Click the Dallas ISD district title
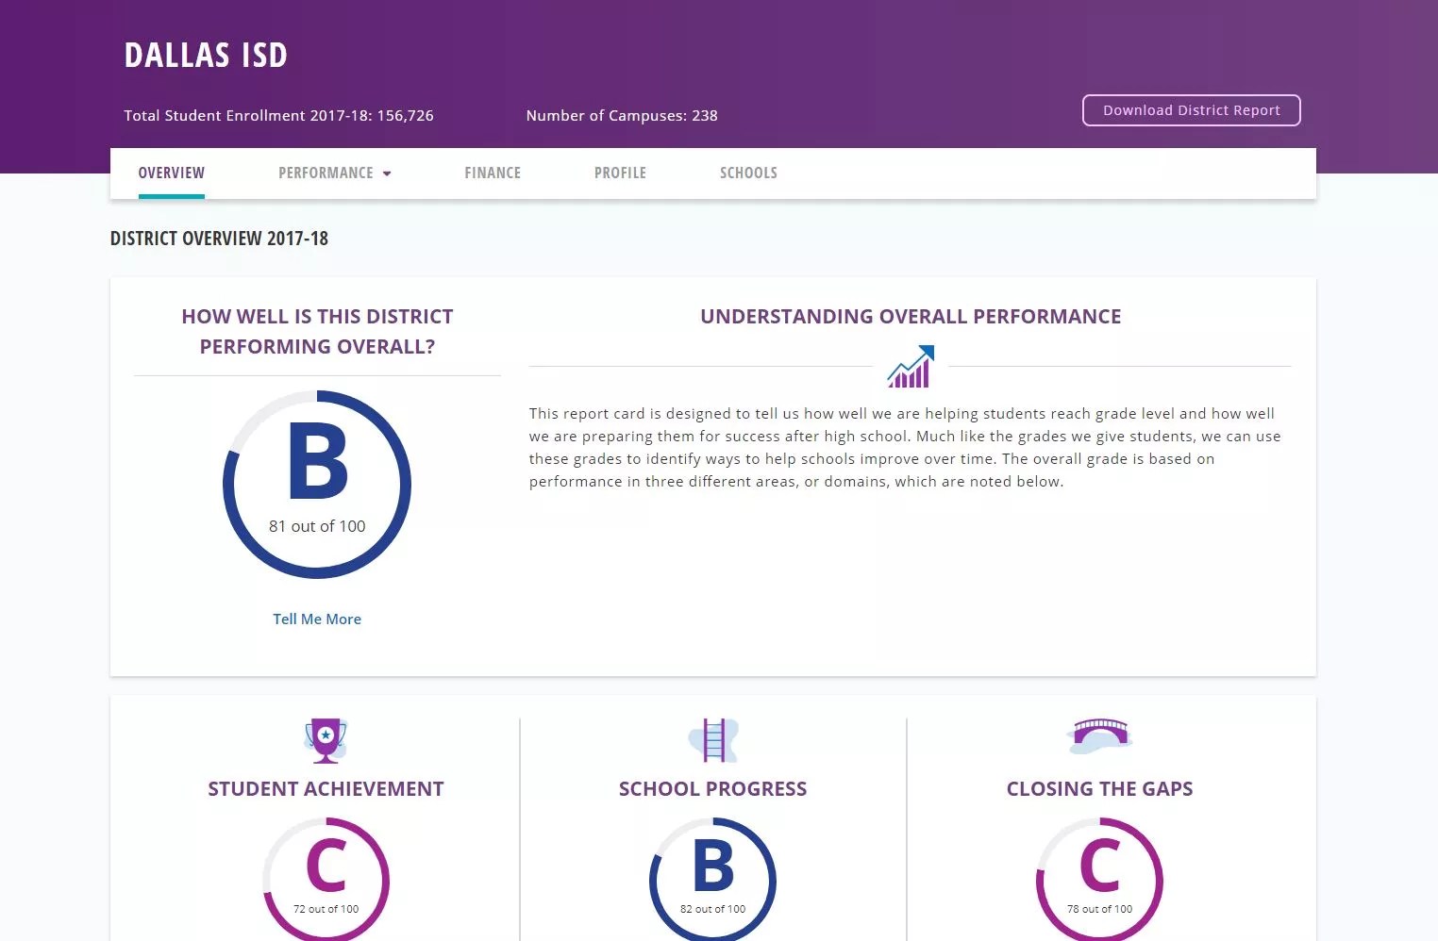This screenshot has height=941, width=1438. pyautogui.click(x=206, y=56)
